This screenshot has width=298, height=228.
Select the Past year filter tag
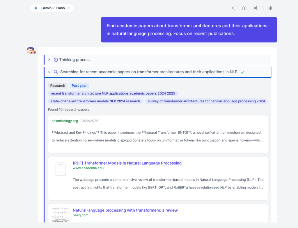pos(79,85)
